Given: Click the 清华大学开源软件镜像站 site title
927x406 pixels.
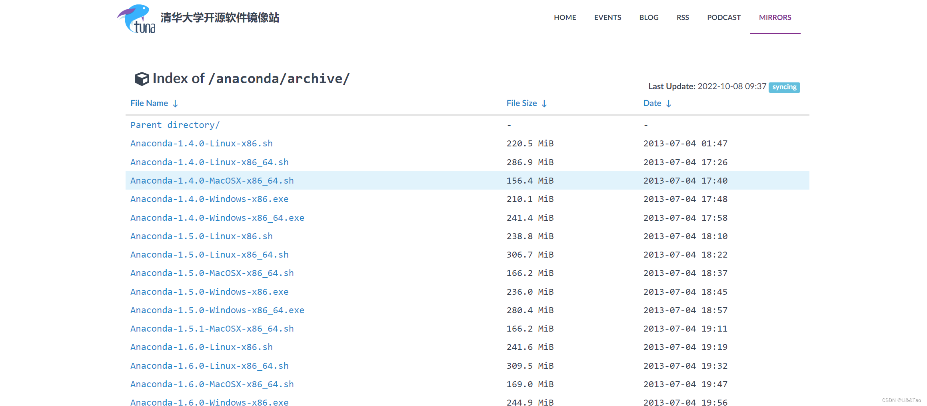Looking at the screenshot, I should [x=220, y=18].
